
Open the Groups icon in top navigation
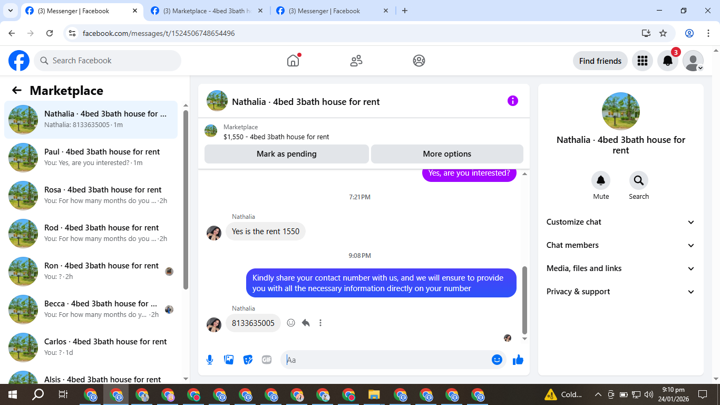(x=419, y=61)
